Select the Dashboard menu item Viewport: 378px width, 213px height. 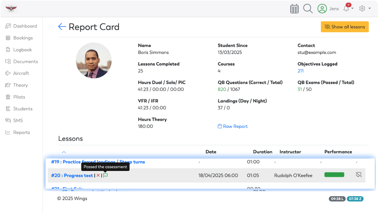pyautogui.click(x=25, y=26)
